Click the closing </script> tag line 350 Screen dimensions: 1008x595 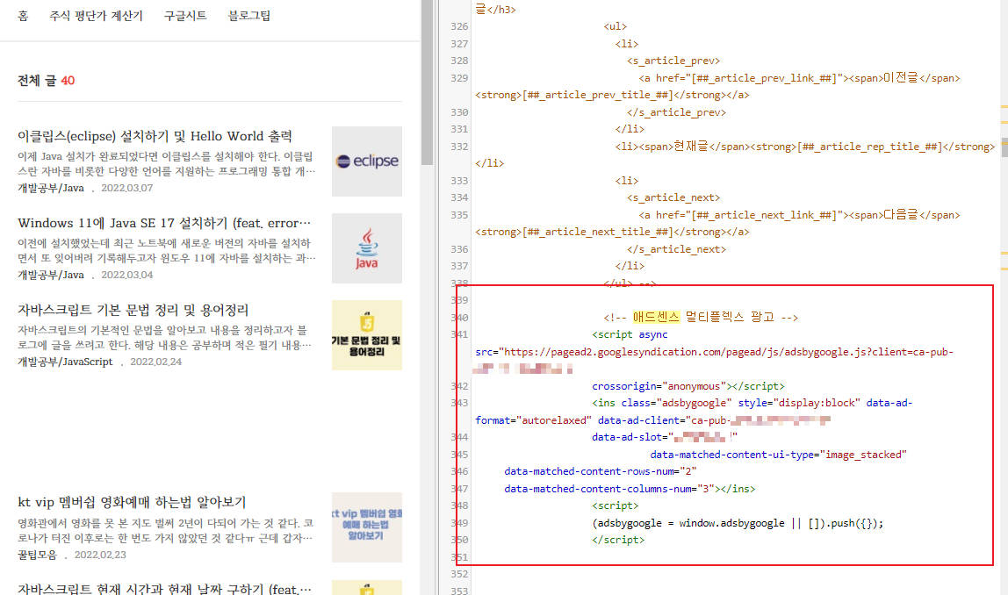pyautogui.click(x=618, y=540)
